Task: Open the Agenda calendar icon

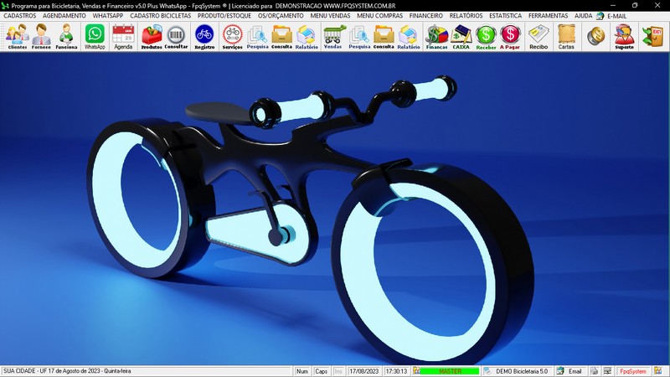Action: click(123, 37)
